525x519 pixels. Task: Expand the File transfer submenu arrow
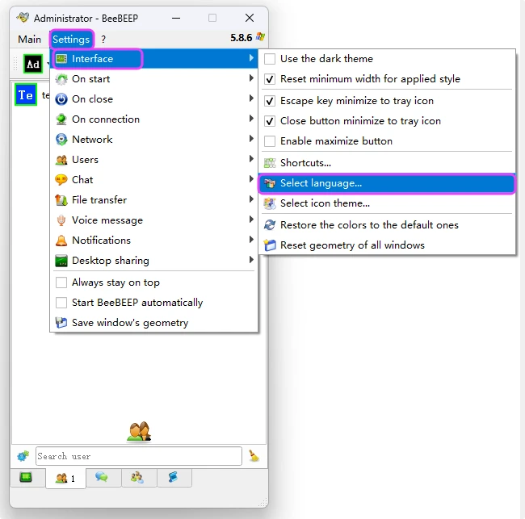click(x=251, y=199)
